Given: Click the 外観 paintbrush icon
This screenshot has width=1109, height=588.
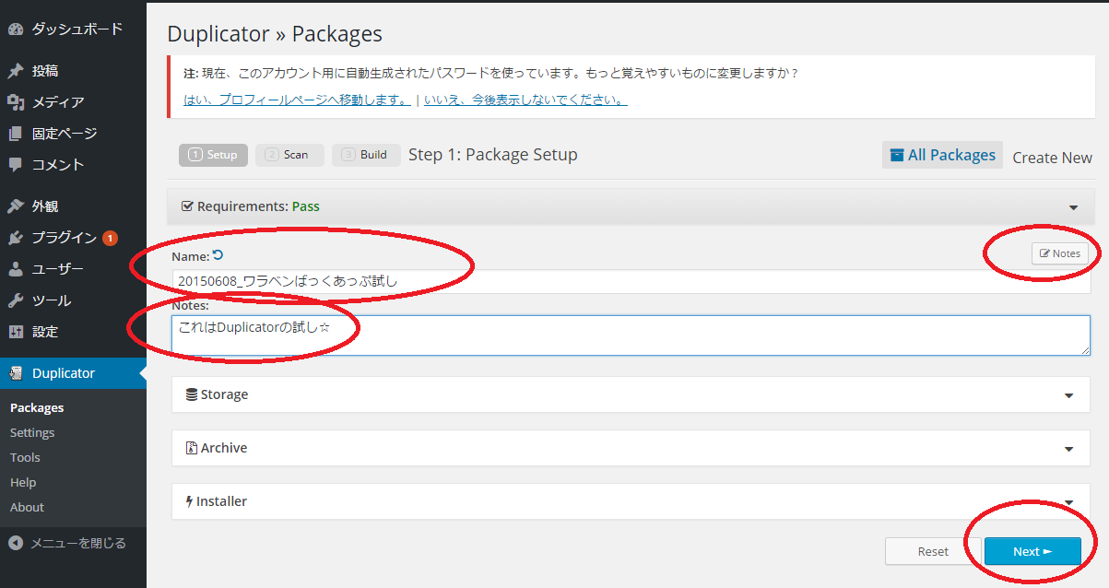Looking at the screenshot, I should pos(16,206).
